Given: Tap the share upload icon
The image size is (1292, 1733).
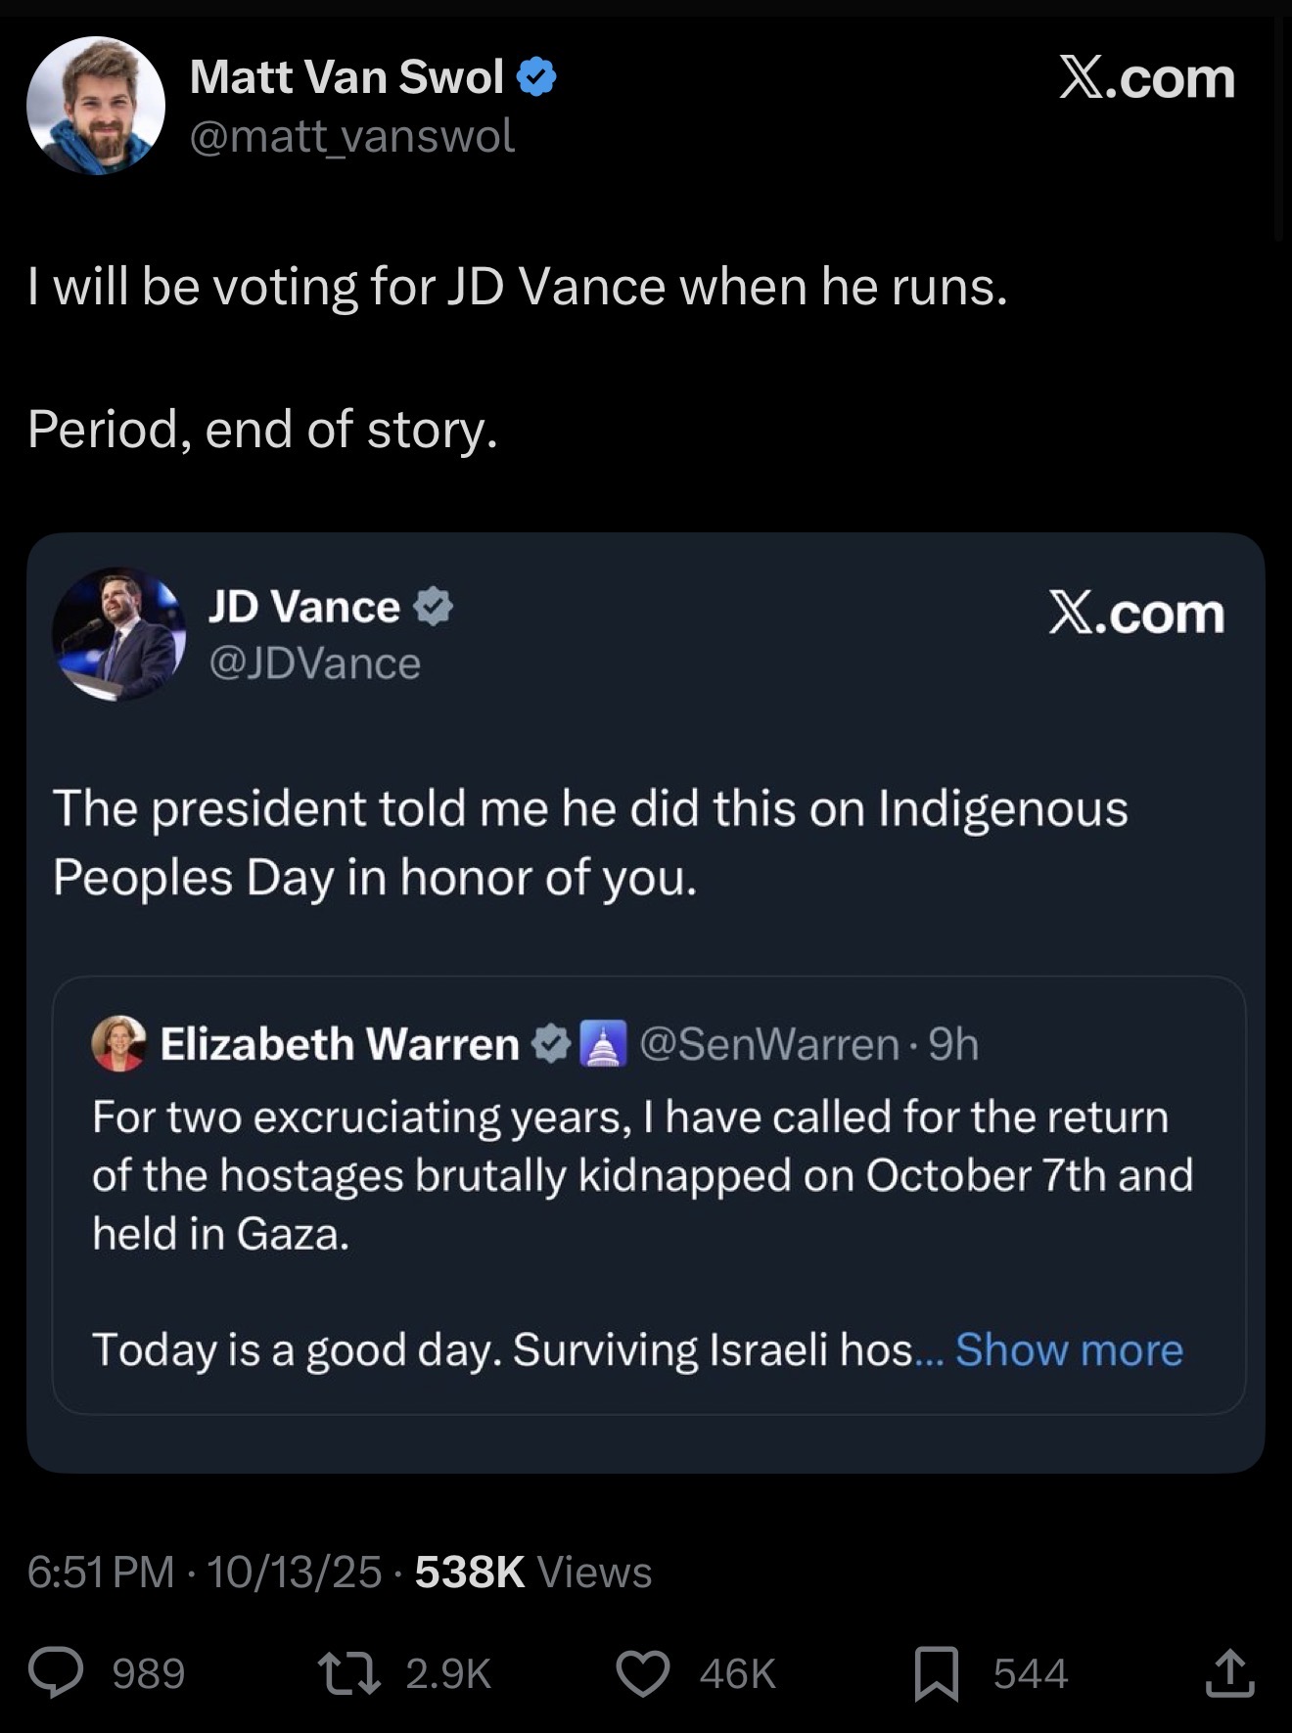Looking at the screenshot, I should pos(1229,1672).
